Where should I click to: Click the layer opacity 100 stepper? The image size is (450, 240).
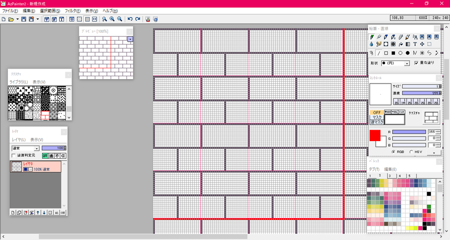[65, 148]
